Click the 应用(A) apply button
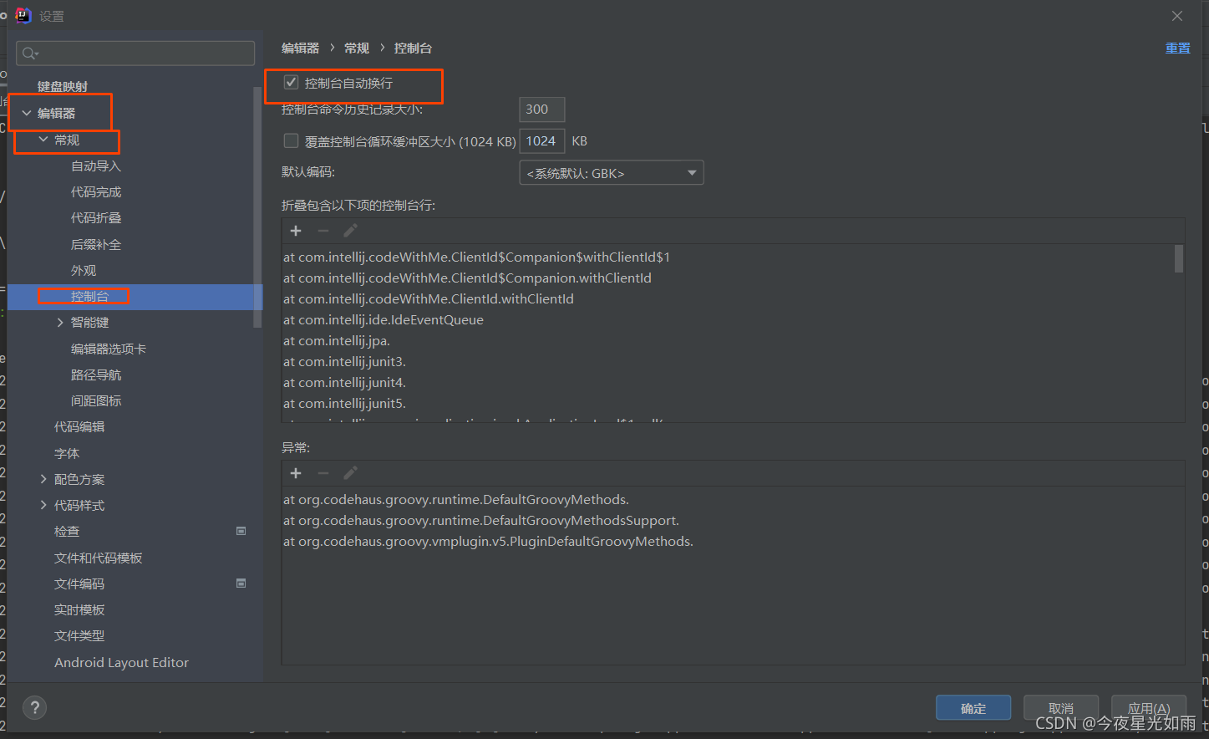The height and width of the screenshot is (739, 1209). click(1149, 708)
